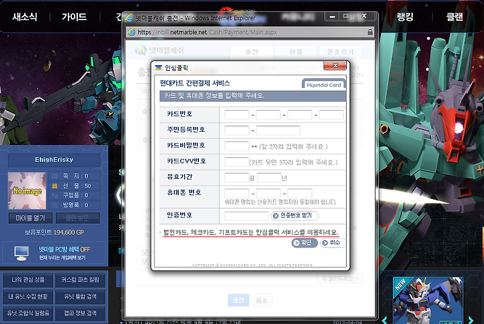
Task: Click the 꼭 알아두세요 link
Action: pos(339,278)
